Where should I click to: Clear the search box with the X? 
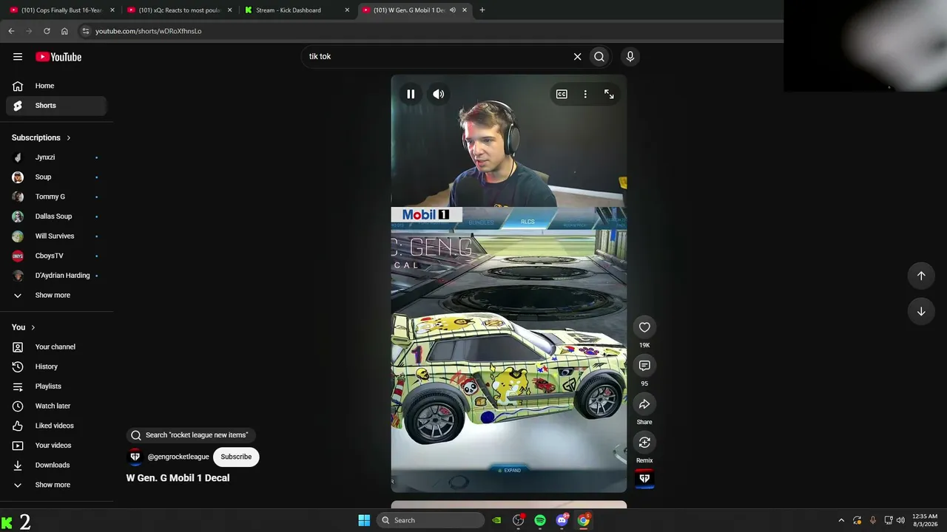pyautogui.click(x=578, y=57)
